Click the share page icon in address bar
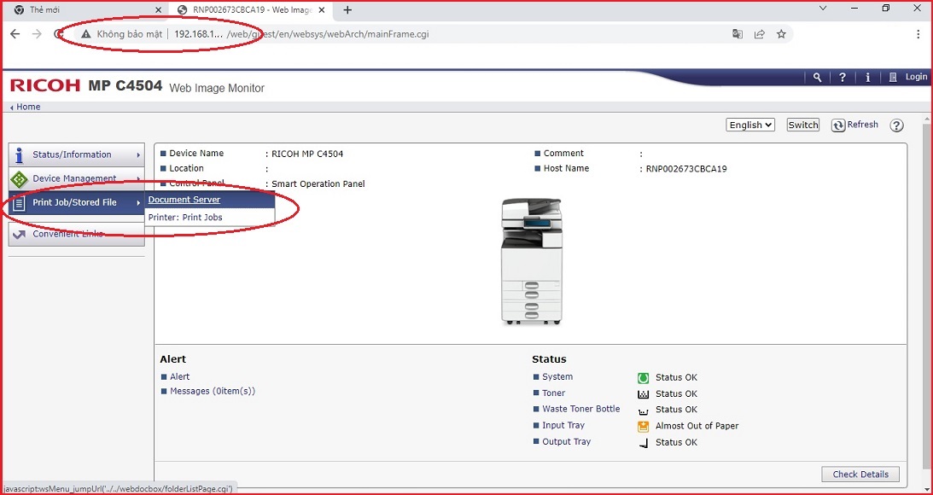 click(759, 34)
